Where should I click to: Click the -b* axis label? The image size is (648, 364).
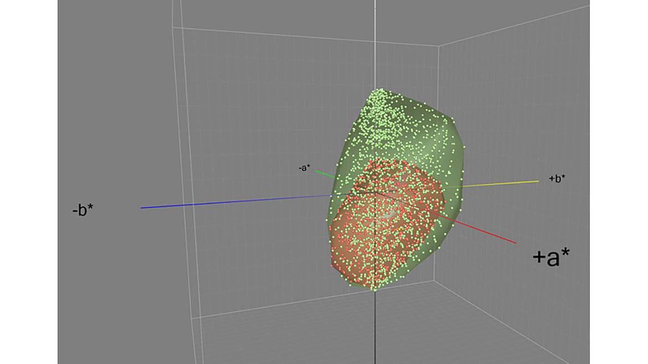tap(83, 210)
